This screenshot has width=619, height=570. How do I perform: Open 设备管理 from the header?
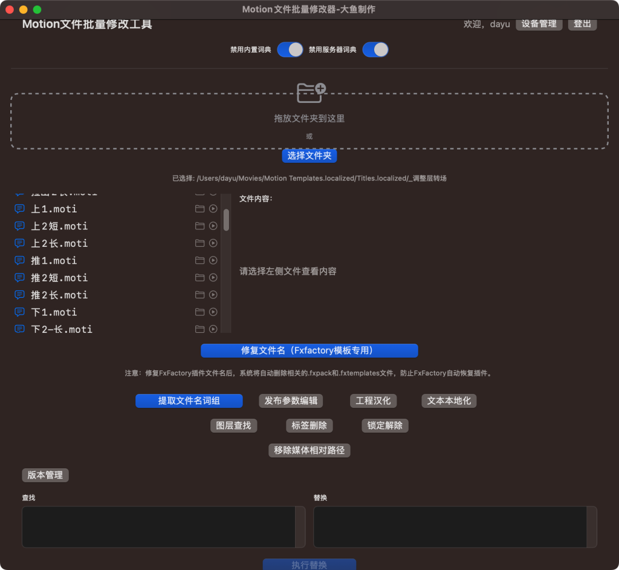click(539, 24)
